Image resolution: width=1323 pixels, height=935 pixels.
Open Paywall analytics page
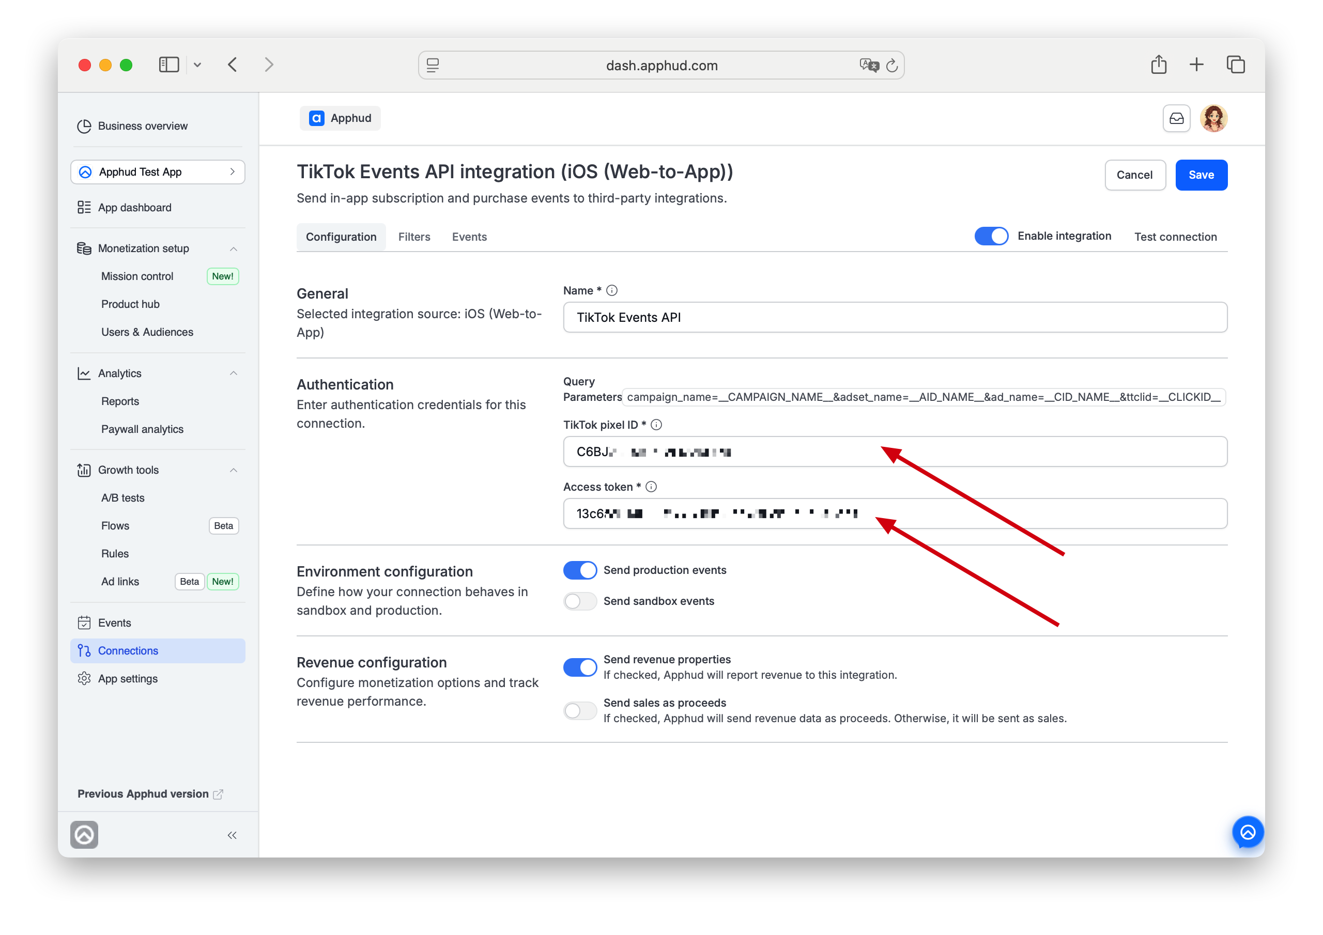(142, 429)
